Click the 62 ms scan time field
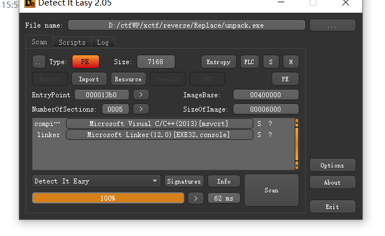 pyautogui.click(x=224, y=198)
